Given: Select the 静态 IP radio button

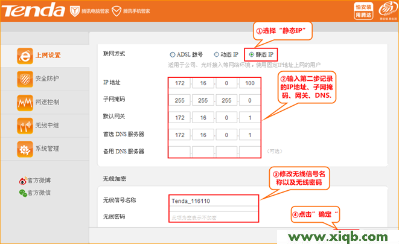Looking at the screenshot, I should click(x=250, y=54).
